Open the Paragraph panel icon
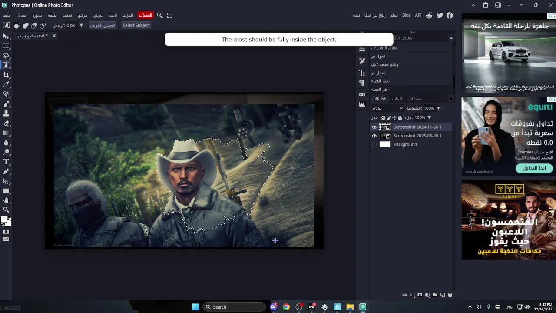556x313 pixels. coord(362,83)
